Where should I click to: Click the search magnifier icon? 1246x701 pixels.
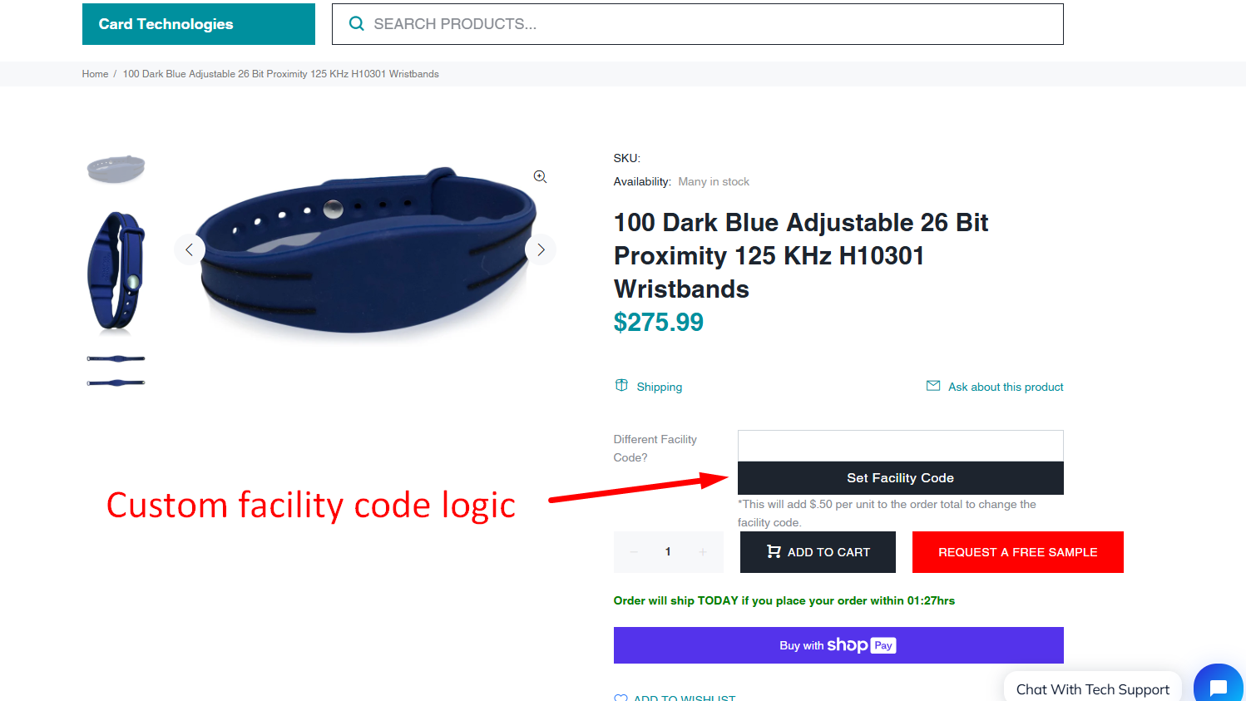(x=356, y=24)
